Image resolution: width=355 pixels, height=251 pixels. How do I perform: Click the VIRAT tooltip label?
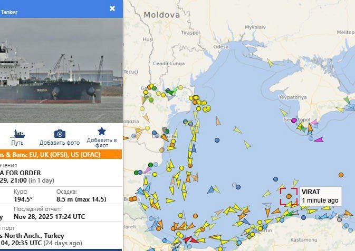coord(320,196)
